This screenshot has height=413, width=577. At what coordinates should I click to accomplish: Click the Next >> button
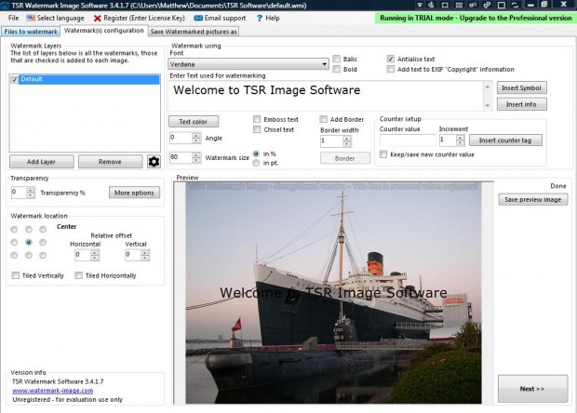pyautogui.click(x=533, y=389)
